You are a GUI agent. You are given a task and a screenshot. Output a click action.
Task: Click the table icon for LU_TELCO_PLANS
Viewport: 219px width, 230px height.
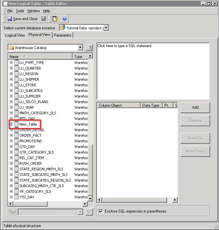click(x=16, y=101)
